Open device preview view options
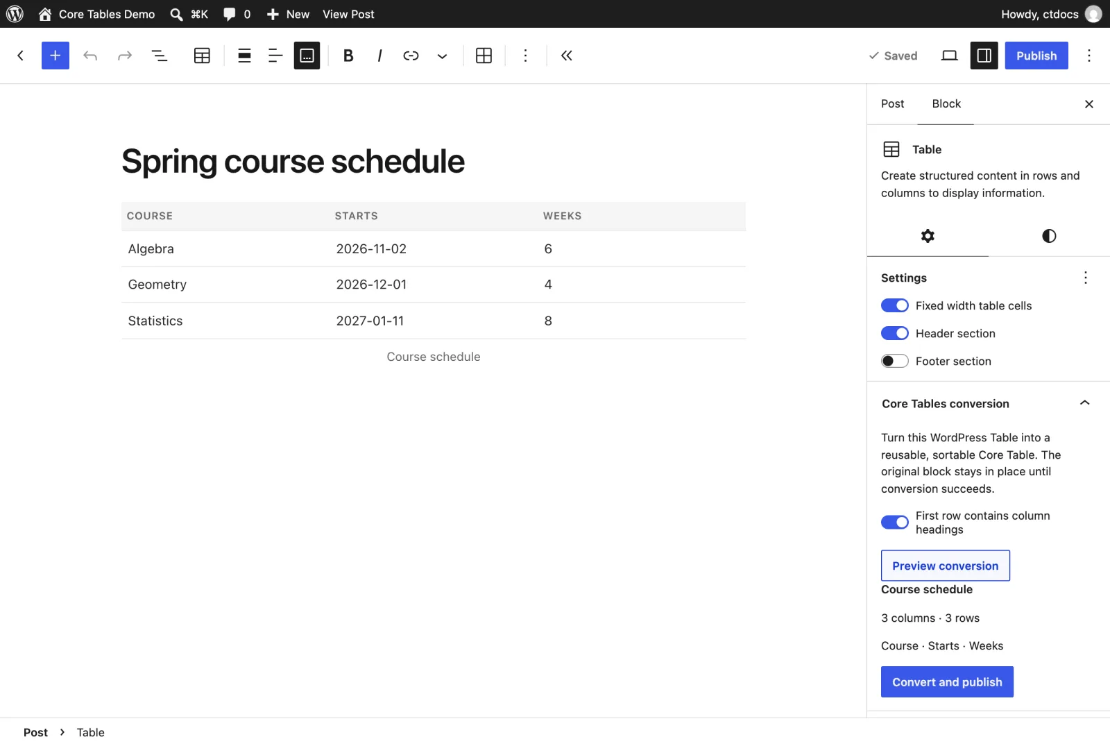The height and width of the screenshot is (746, 1110). click(949, 56)
